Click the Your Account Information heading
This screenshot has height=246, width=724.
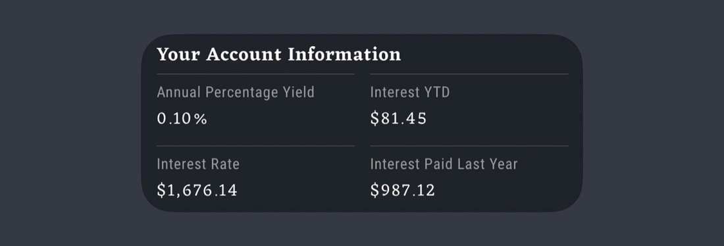coord(279,55)
